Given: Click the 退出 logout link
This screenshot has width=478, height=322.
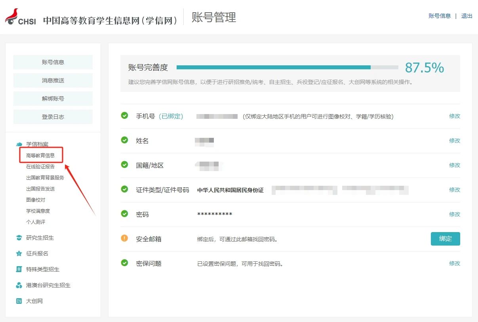Looking at the screenshot, I should (467, 16).
